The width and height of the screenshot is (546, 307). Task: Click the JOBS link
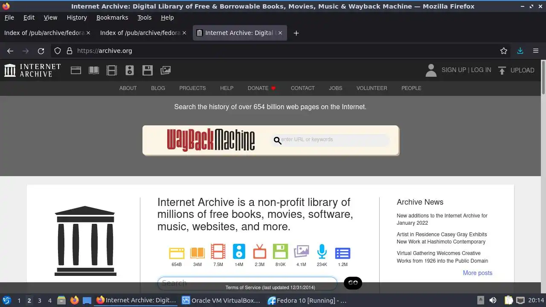coord(335,88)
